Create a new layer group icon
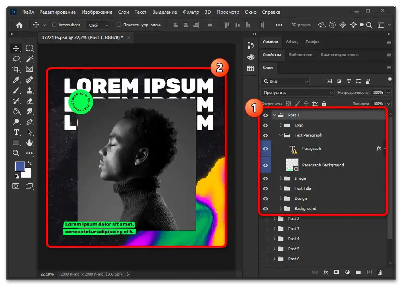 pyautogui.click(x=358, y=272)
